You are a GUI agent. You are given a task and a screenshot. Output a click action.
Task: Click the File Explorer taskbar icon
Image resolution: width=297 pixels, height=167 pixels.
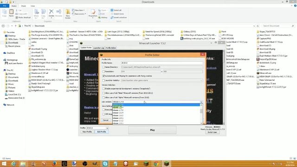pyautogui.click(x=23, y=164)
